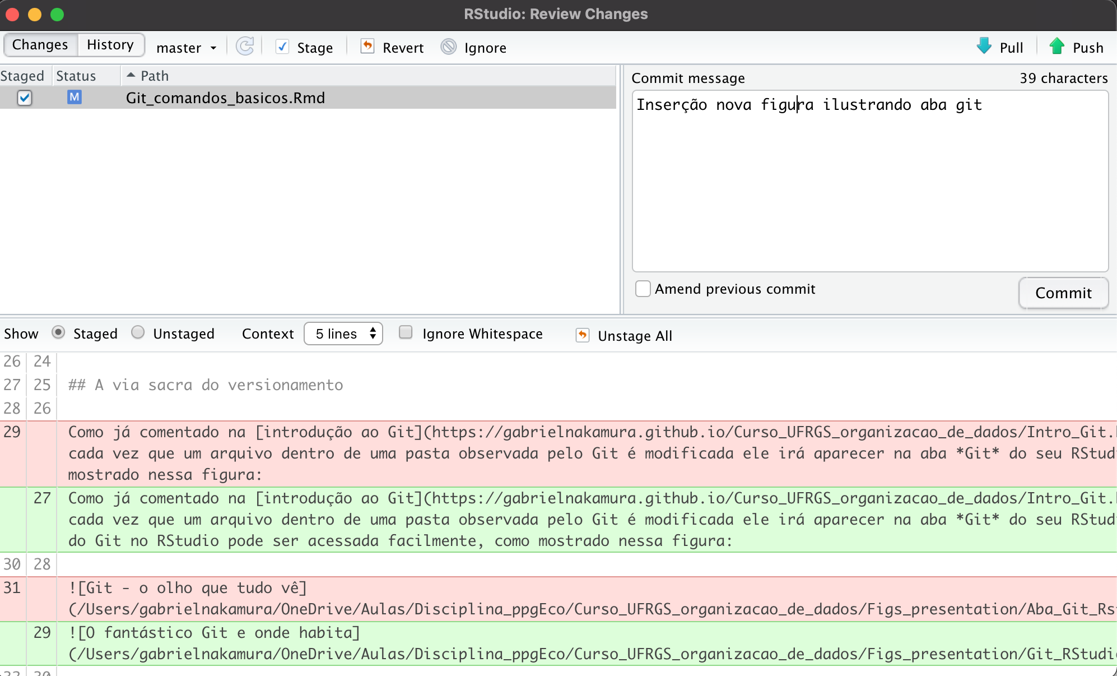Click the Push button label
1117x676 pixels.
point(1088,48)
